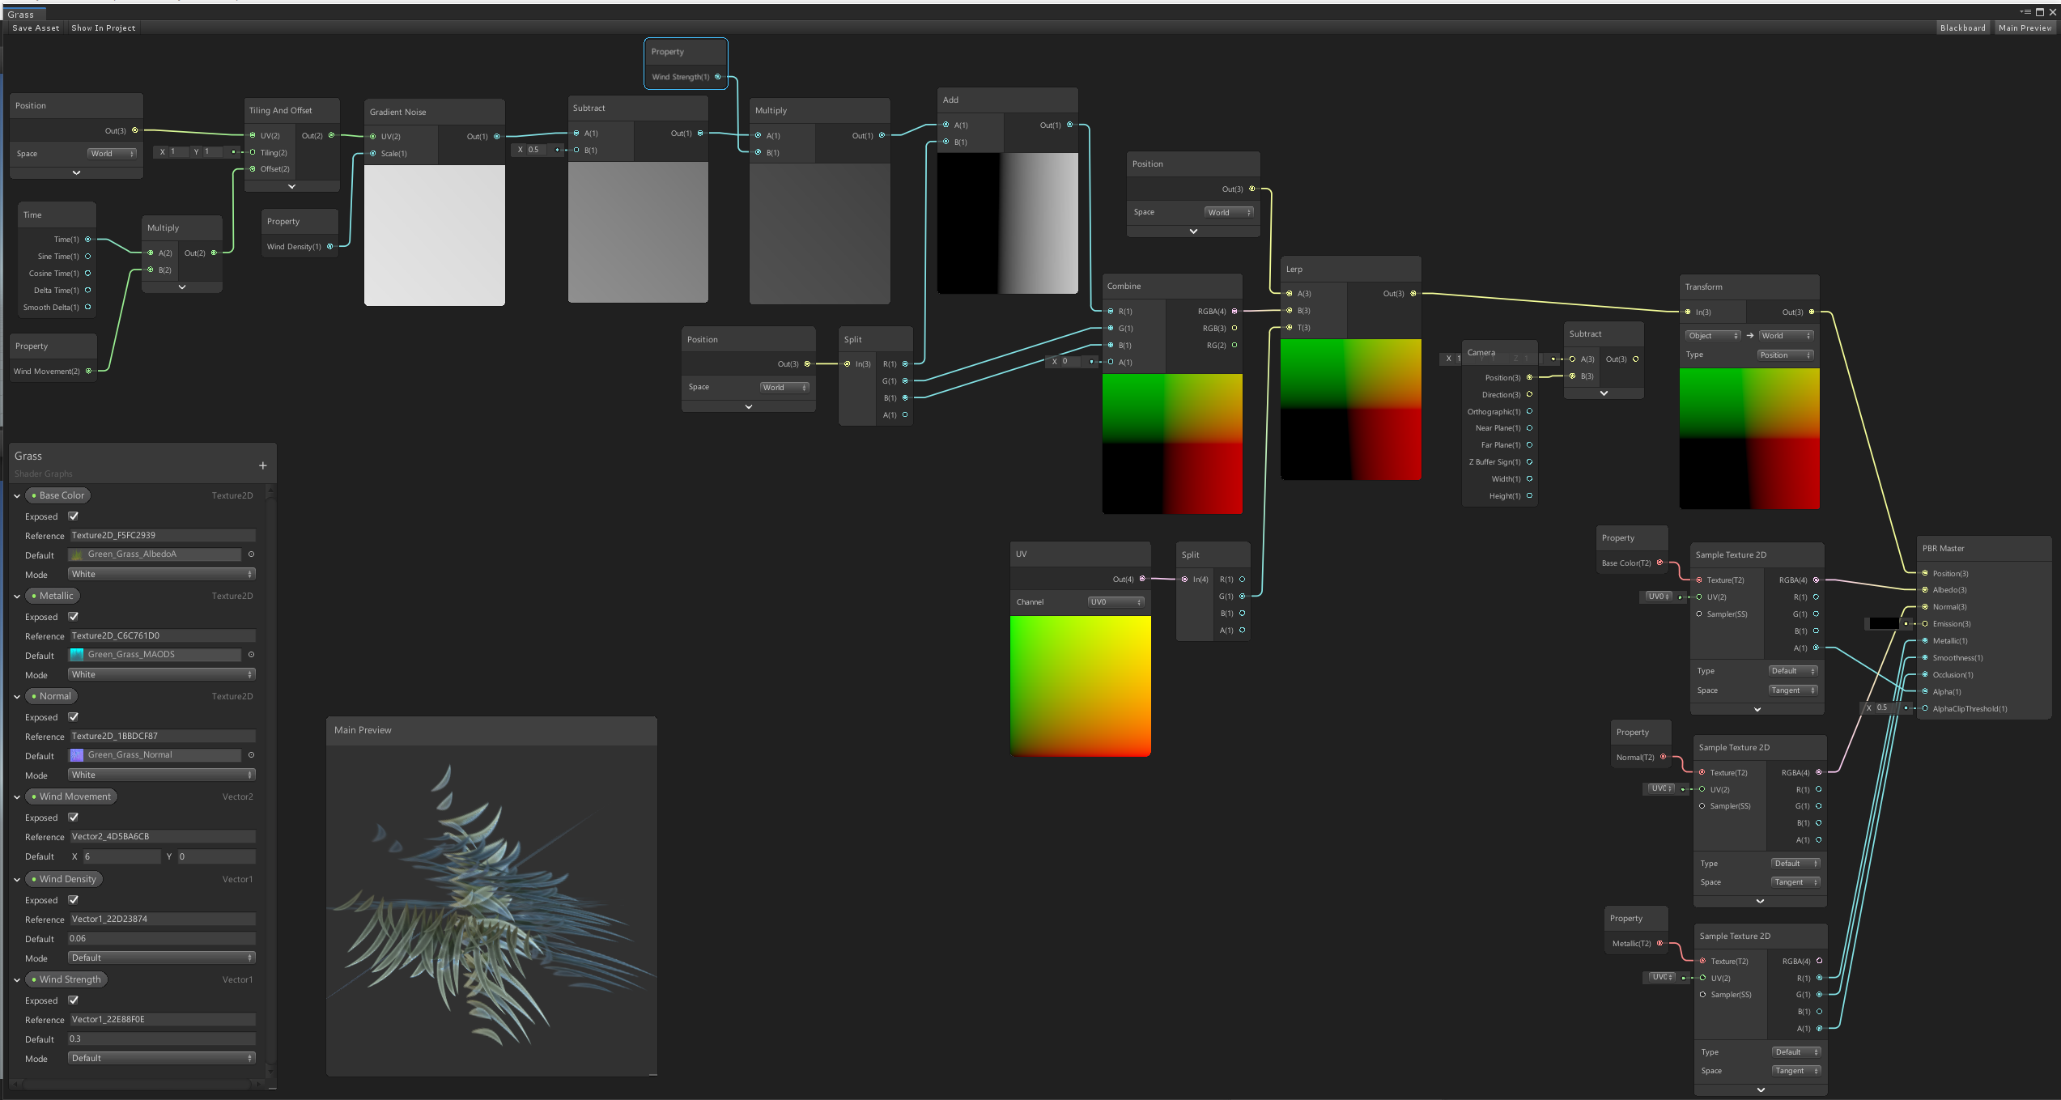Toggle the Exposed checkbox for Wind Strength

pyautogui.click(x=74, y=1000)
